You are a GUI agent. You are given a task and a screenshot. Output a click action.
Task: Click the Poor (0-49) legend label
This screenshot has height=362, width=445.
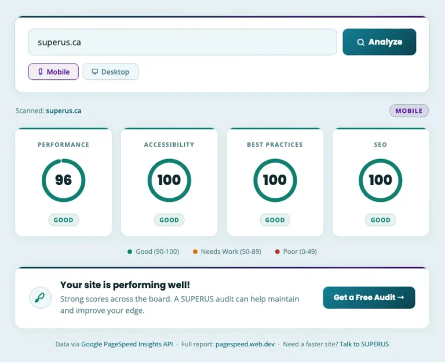(x=300, y=252)
